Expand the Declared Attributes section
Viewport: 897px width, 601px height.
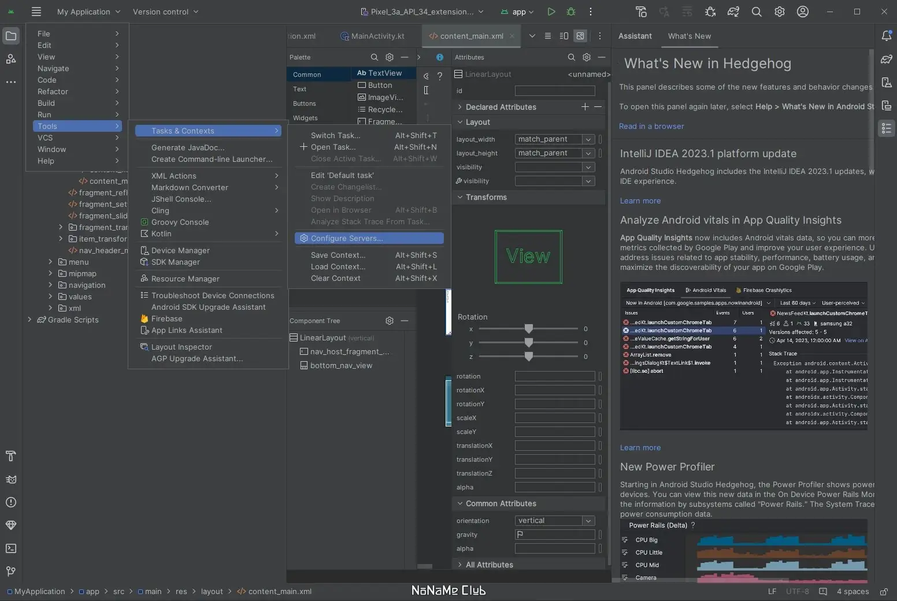[x=460, y=107]
